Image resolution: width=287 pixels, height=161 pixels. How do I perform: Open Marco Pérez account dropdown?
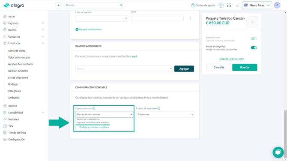click(x=257, y=5)
